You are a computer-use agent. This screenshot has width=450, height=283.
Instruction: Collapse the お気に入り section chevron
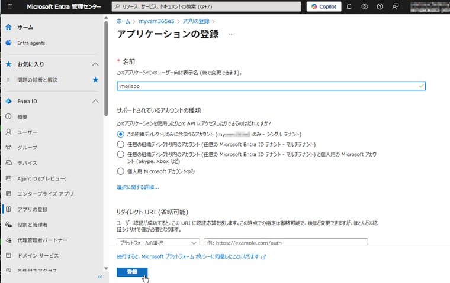tap(95, 64)
